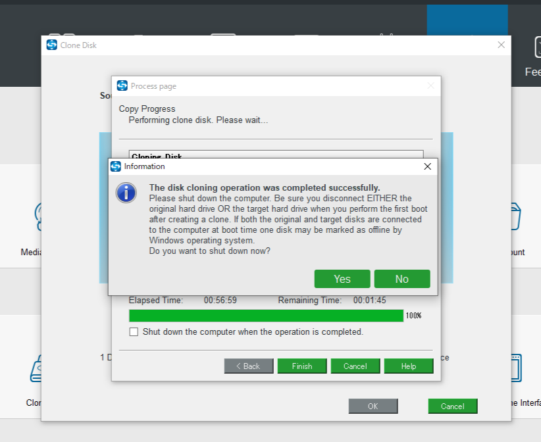Click Yes to shut down now

pos(342,279)
